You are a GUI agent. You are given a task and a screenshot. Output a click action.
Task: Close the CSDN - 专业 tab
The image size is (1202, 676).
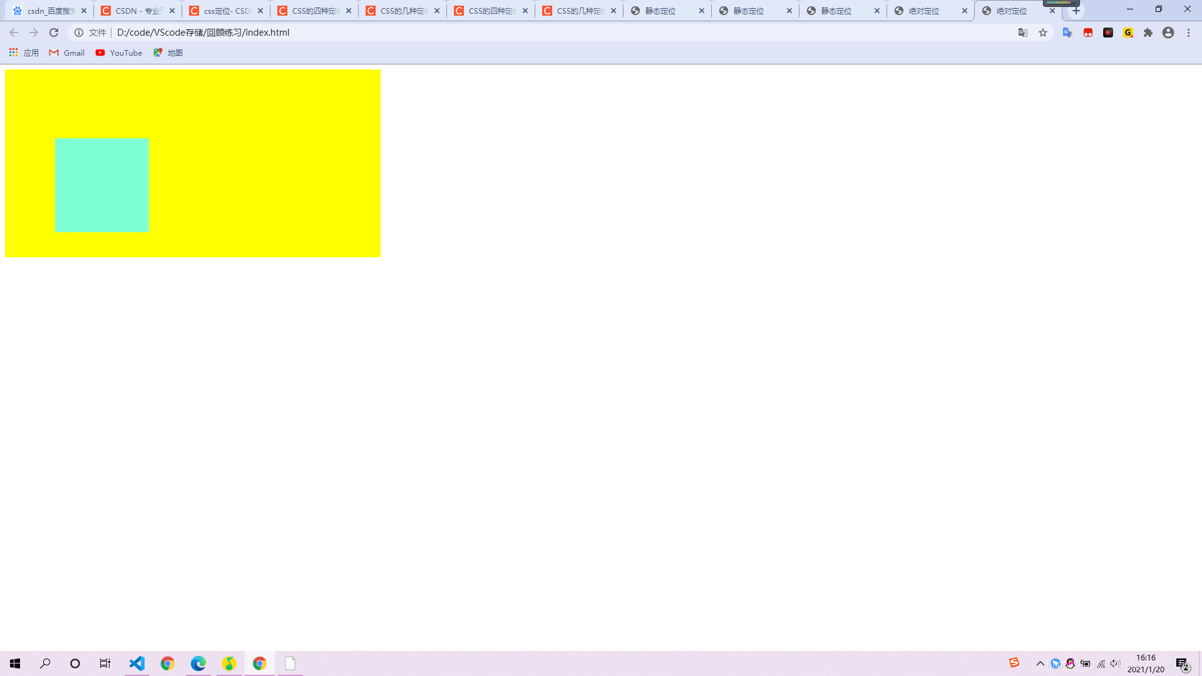click(x=172, y=11)
